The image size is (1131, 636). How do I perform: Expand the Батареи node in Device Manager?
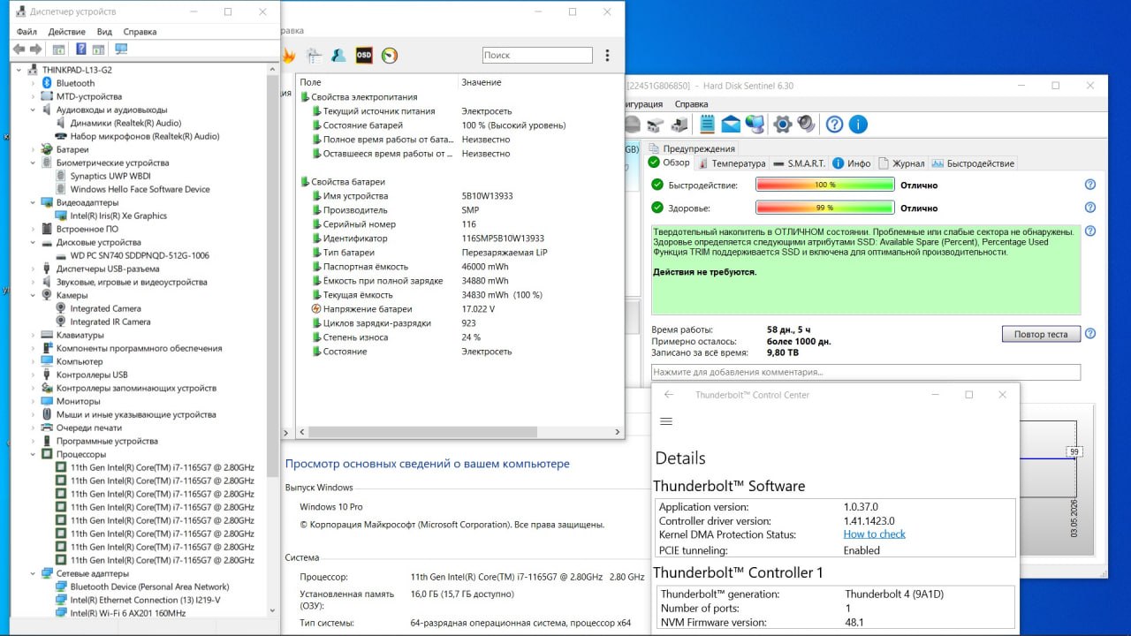coord(34,149)
